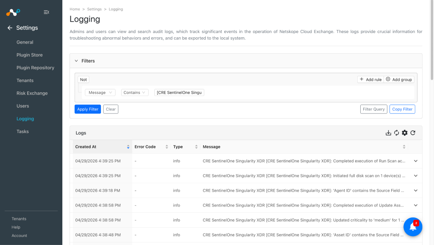Image resolution: width=434 pixels, height=245 pixels.
Task: Add a new filter rule
Action: pos(370,80)
